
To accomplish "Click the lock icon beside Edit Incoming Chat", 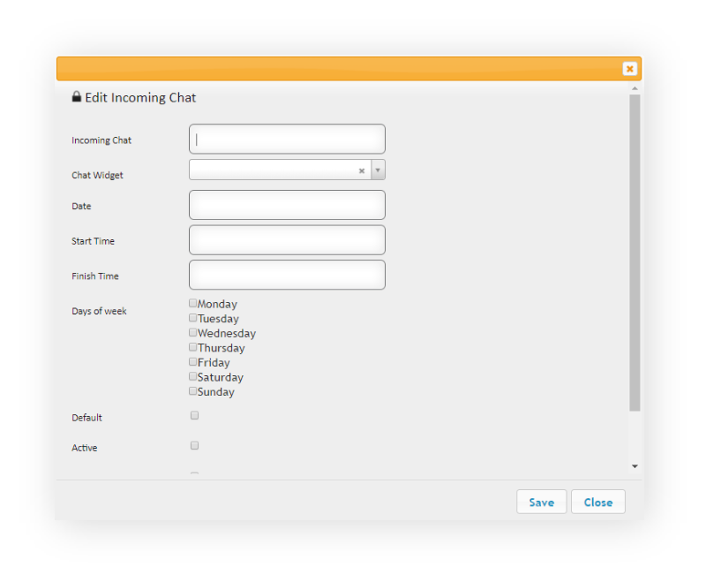I will click(x=77, y=96).
